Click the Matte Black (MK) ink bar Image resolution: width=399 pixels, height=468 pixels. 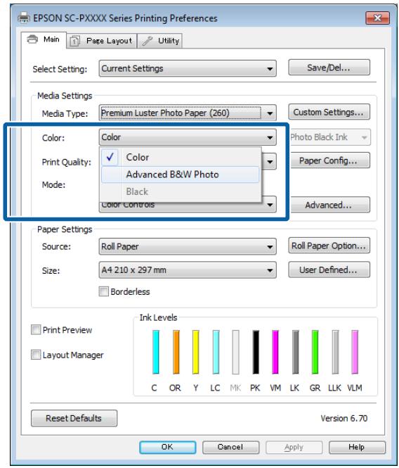(x=235, y=352)
